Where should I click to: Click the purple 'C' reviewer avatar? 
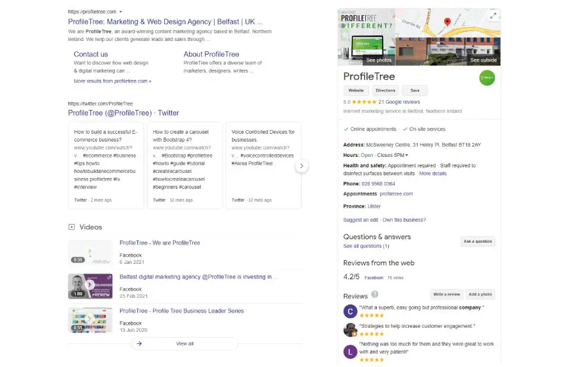tap(350, 311)
